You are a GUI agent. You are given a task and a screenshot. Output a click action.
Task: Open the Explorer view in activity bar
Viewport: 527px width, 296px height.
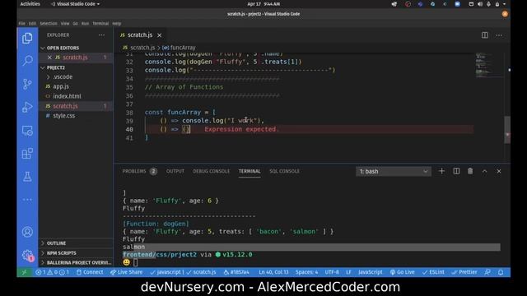[x=27, y=38]
